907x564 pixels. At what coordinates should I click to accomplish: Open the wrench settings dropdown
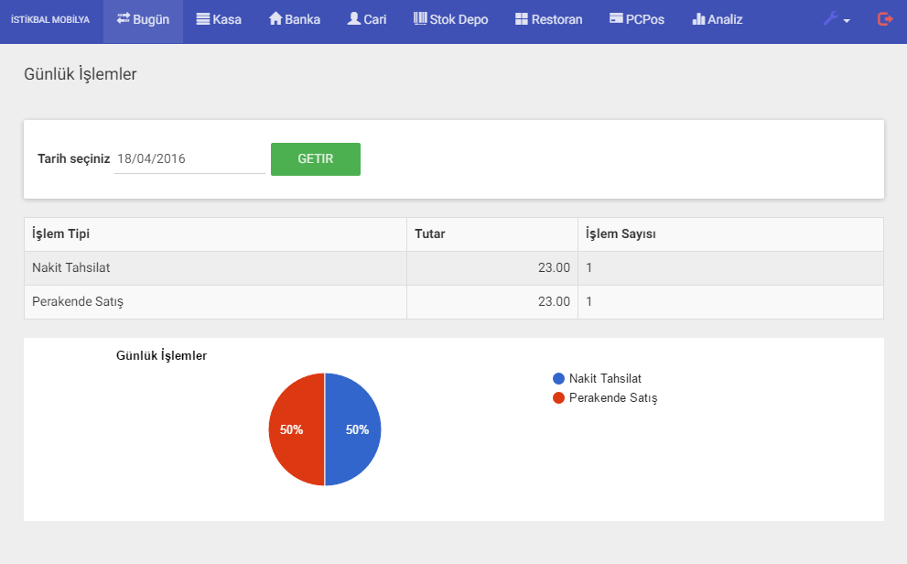coord(836,19)
